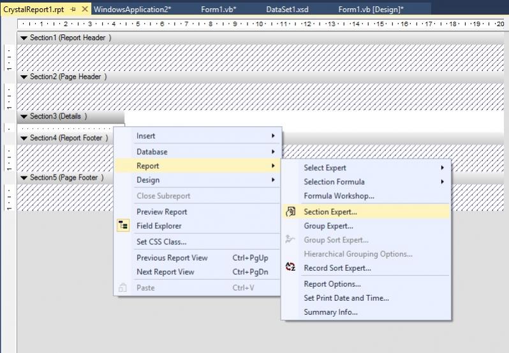This screenshot has height=353, width=509.
Task: Expand the Select Expert submenu arrow
Action: click(442, 168)
